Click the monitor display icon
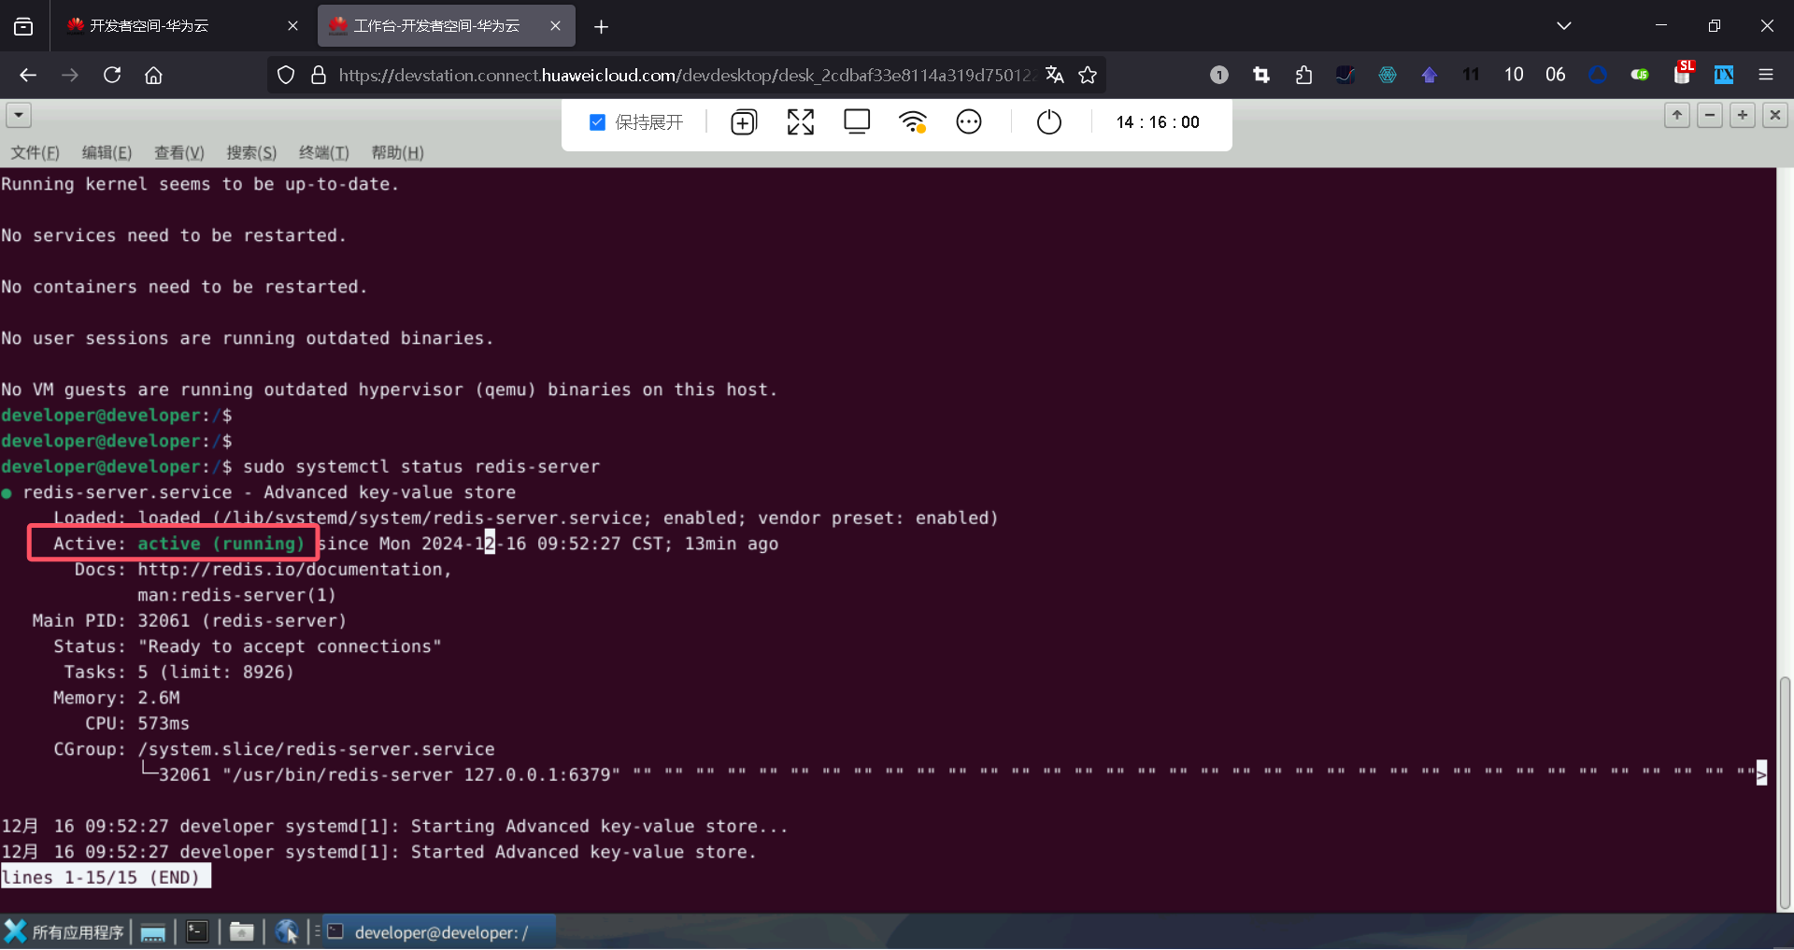 [857, 122]
